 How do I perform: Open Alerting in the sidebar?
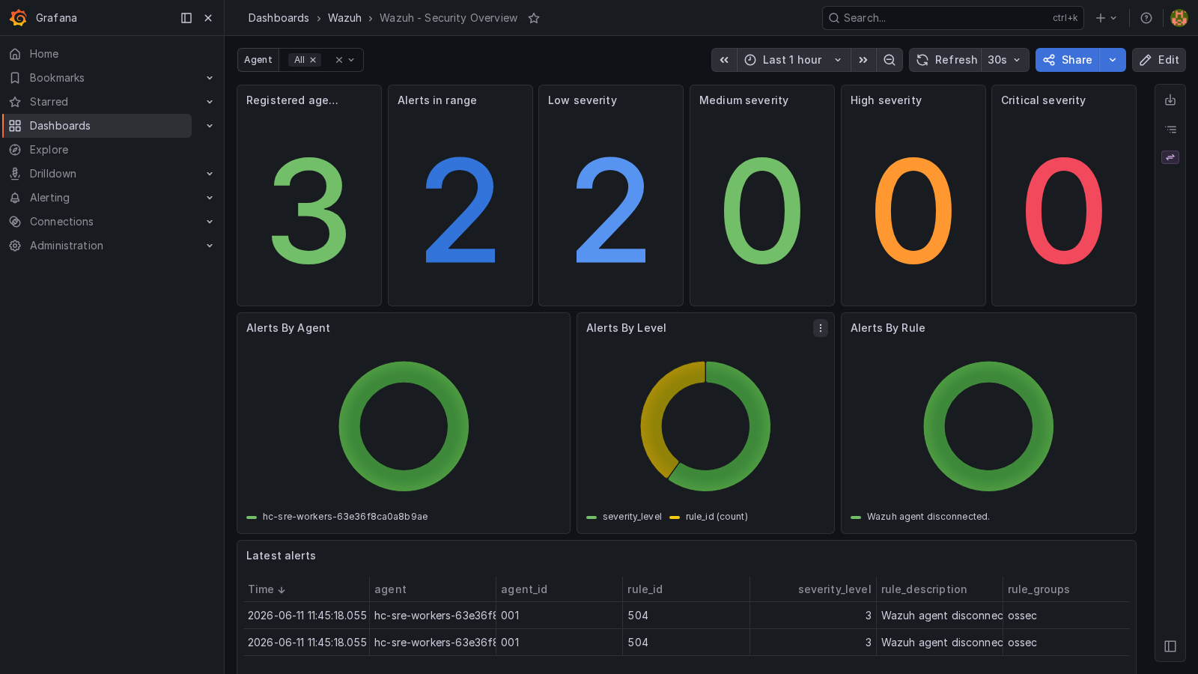49,198
